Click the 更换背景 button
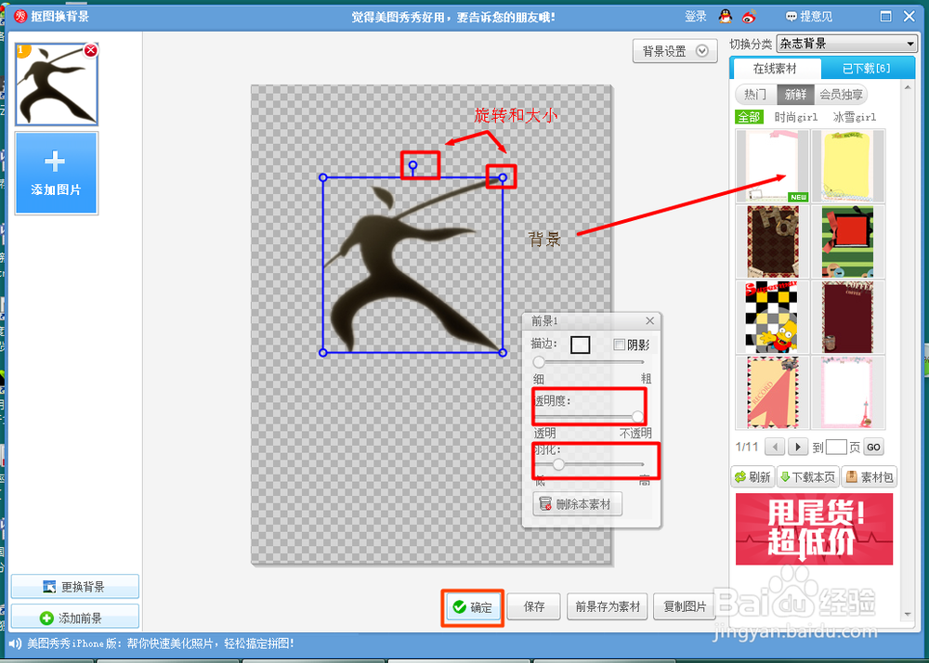The width and height of the screenshot is (929, 663). tap(74, 587)
